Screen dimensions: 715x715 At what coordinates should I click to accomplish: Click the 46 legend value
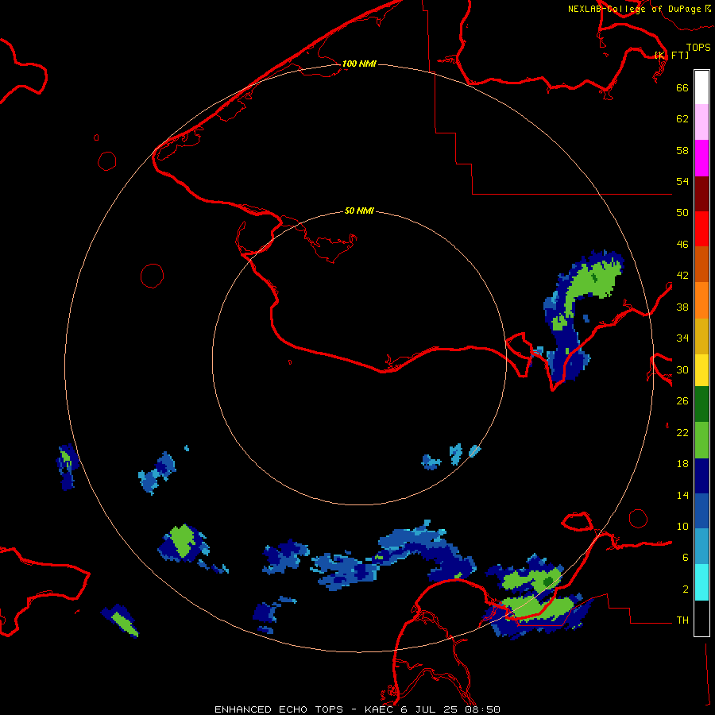tap(682, 245)
